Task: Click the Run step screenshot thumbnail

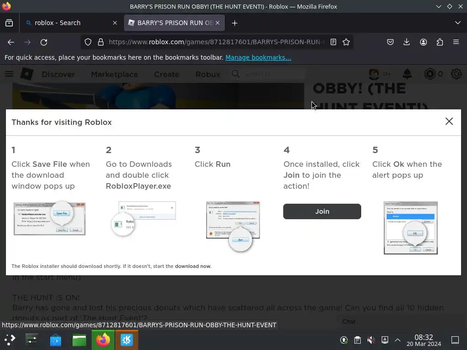Action: [233, 226]
